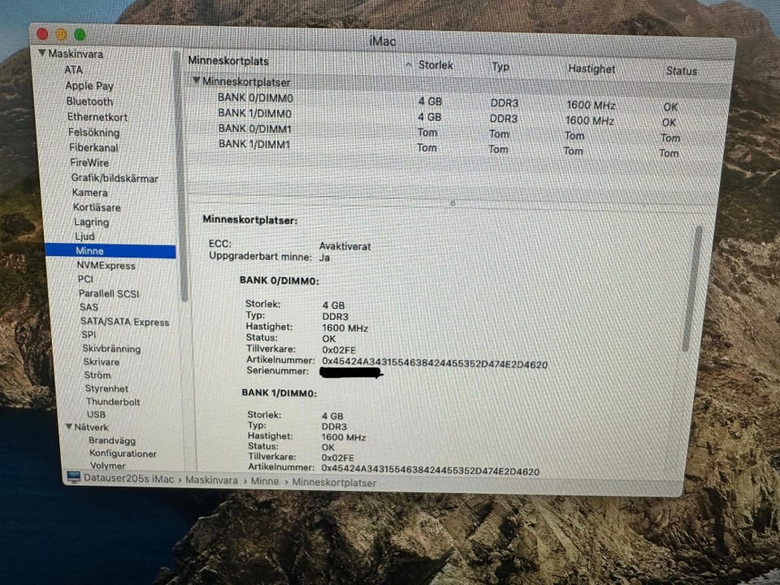
Task: Open the Bluetooth sidebar entry
Action: (89, 102)
